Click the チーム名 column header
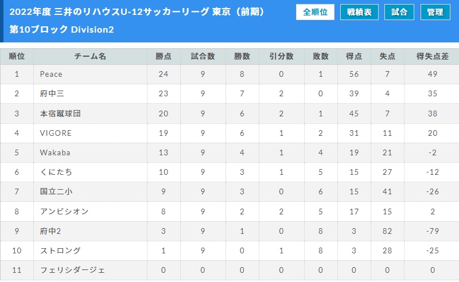The height and width of the screenshot is (282, 459). (x=90, y=56)
